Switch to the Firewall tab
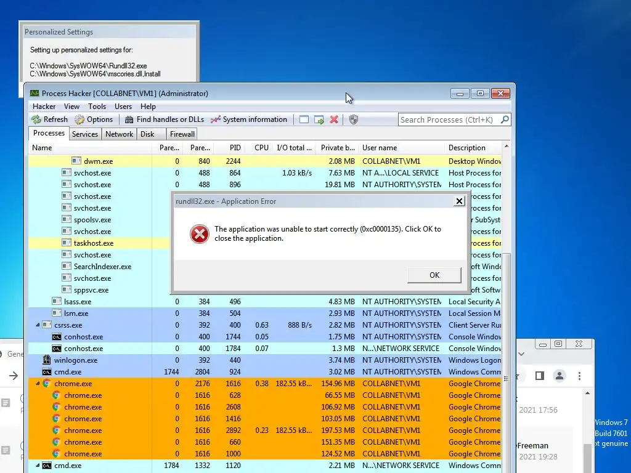The width and height of the screenshot is (631, 473). (182, 134)
